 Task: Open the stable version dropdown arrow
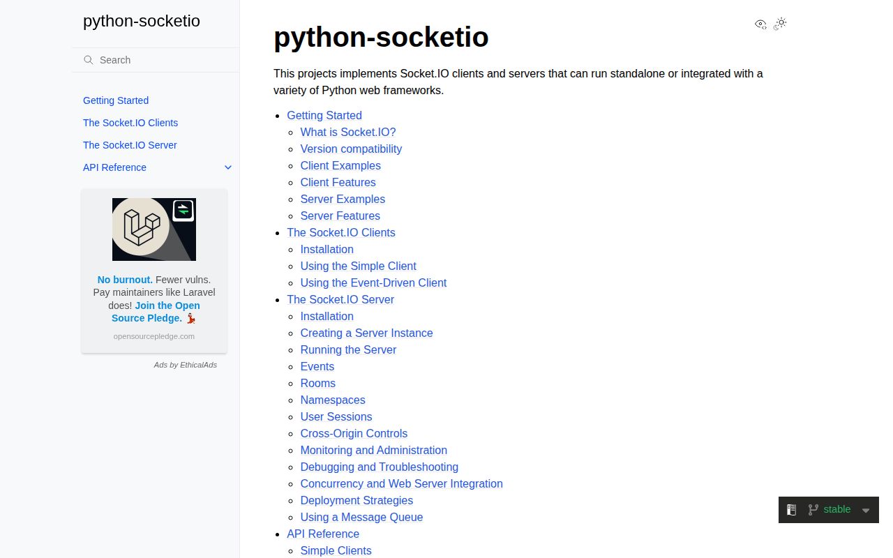pyautogui.click(x=866, y=511)
